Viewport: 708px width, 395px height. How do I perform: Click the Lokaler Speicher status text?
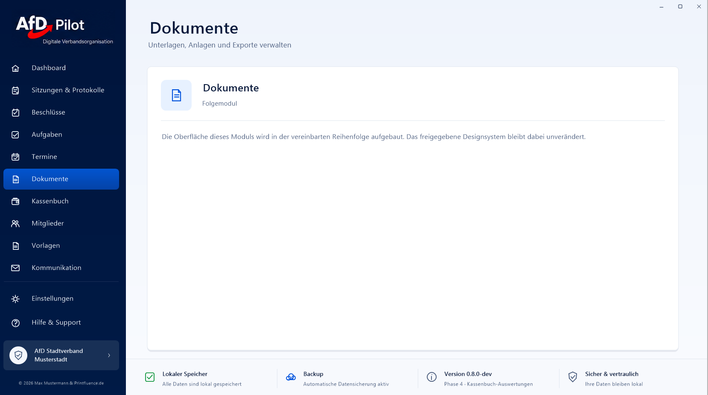coord(185,374)
